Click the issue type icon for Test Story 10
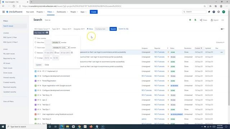 point(36,95)
